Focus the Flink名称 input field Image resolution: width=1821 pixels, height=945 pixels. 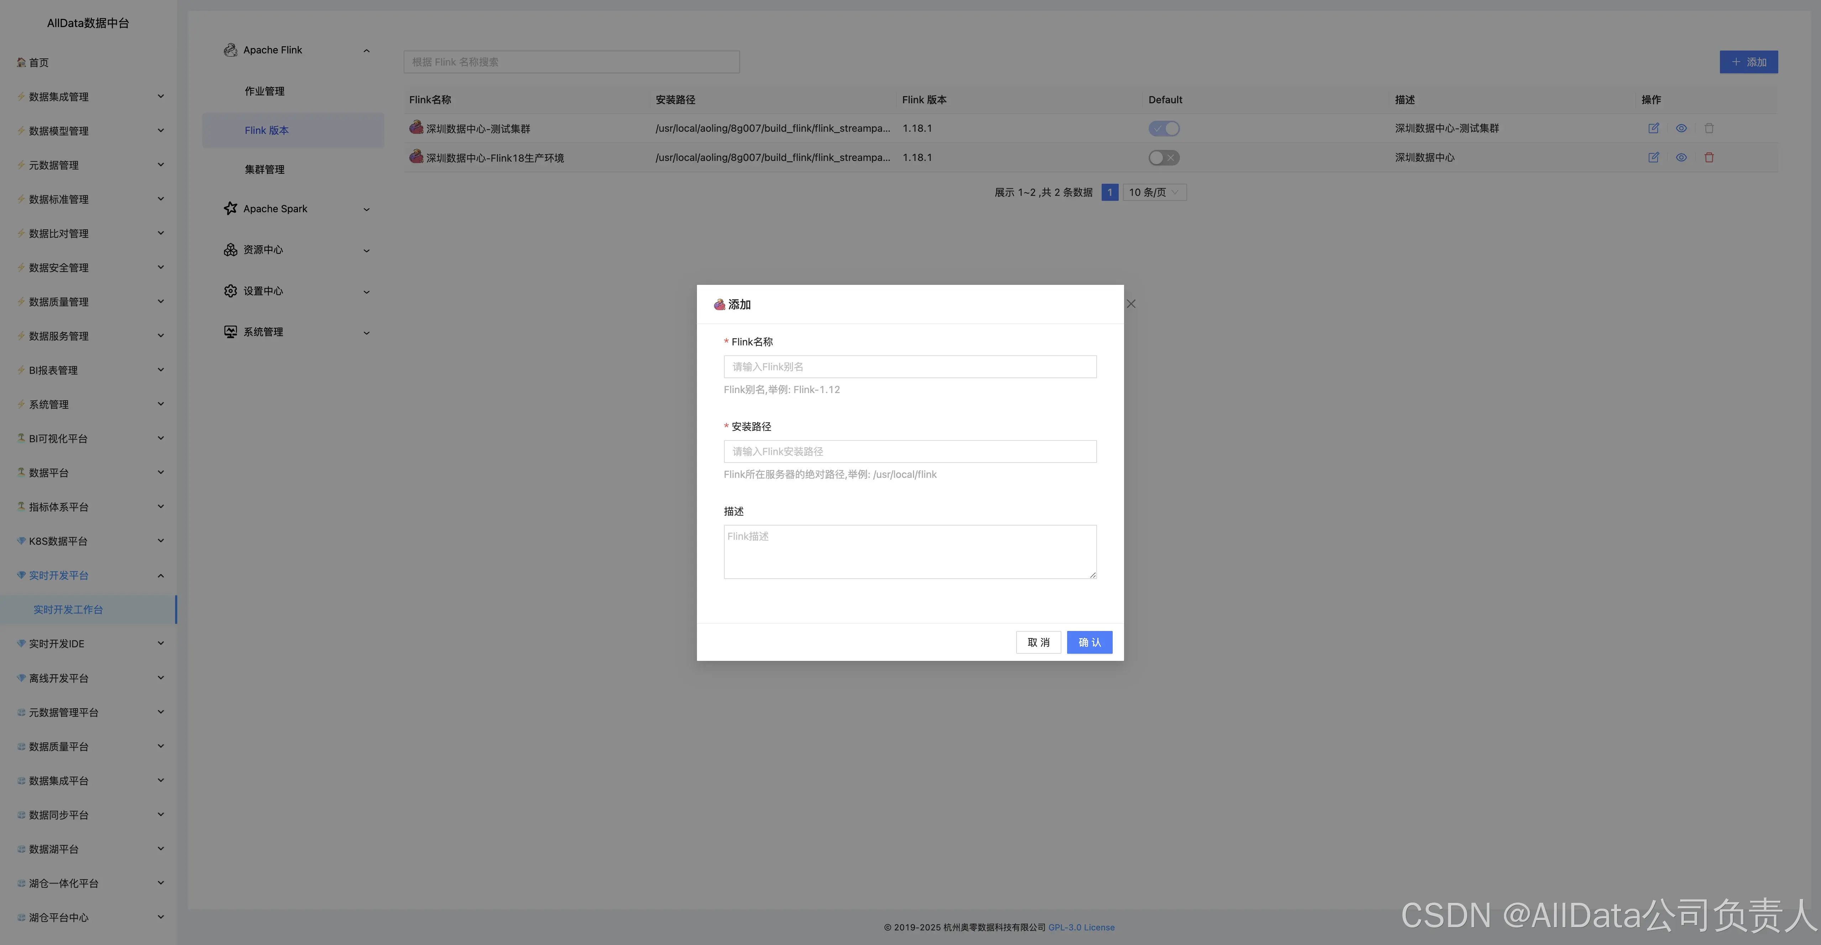coord(910,366)
